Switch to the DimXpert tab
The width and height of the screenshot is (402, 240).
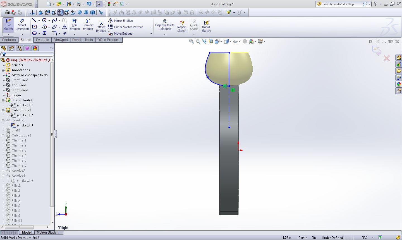(x=61, y=40)
